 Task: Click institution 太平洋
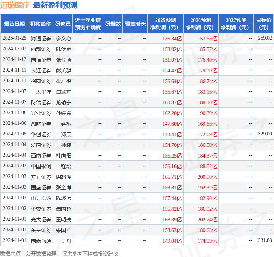(x=44, y=92)
